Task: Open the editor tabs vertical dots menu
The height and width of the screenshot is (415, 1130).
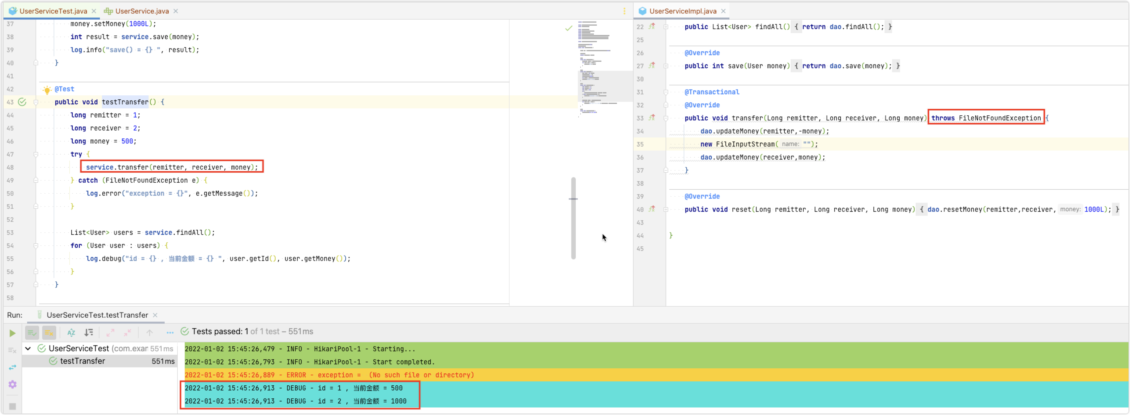Action: pyautogui.click(x=624, y=11)
